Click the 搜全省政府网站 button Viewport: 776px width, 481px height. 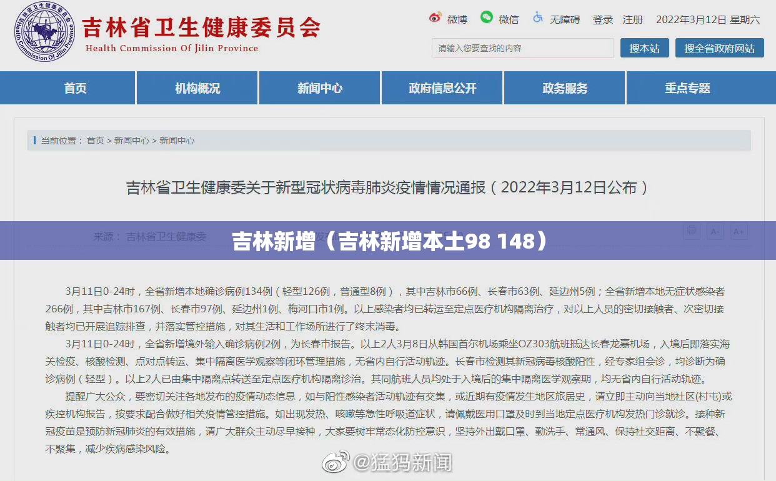(x=720, y=48)
